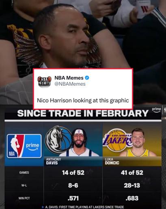
Task: Click the NBA Memes account name
Action: [69, 78]
